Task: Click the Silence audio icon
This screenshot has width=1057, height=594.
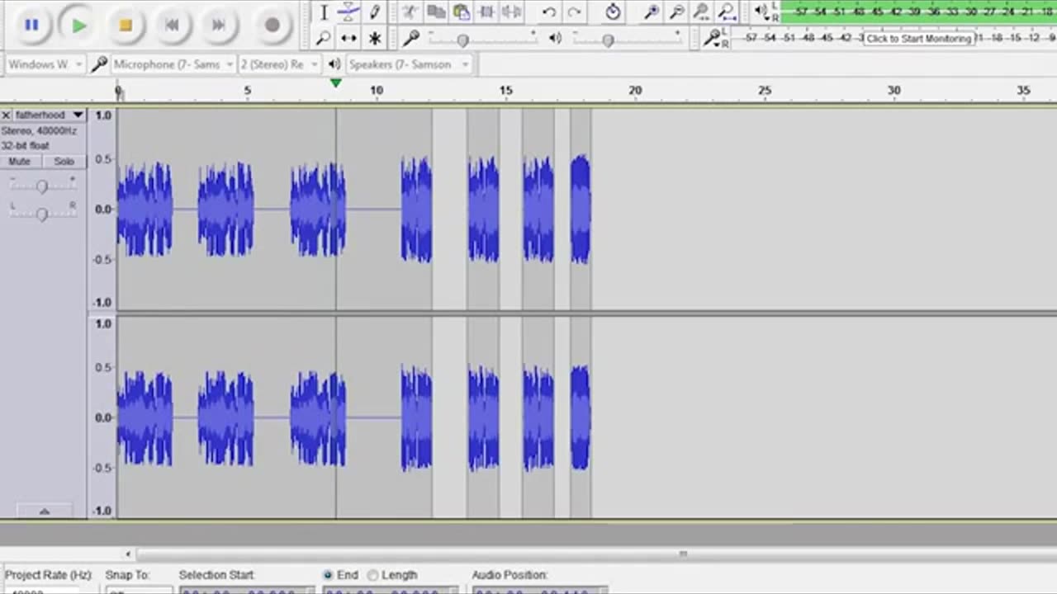Action: click(x=512, y=12)
